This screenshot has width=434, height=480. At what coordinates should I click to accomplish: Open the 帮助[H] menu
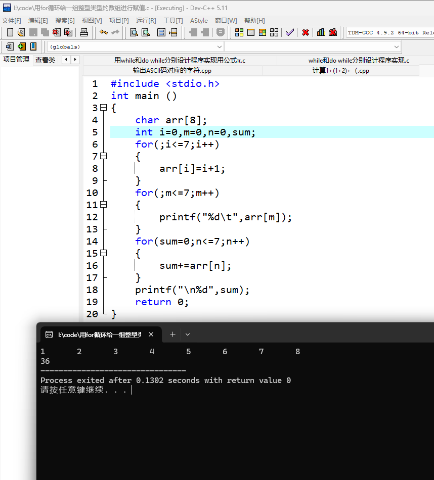coord(254,21)
